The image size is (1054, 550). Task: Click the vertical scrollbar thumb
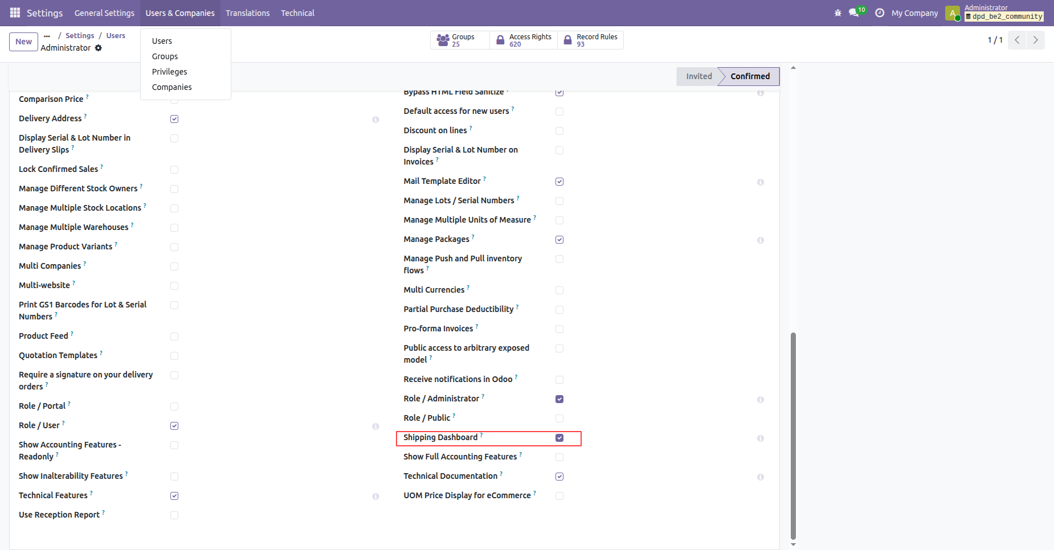tap(793, 436)
